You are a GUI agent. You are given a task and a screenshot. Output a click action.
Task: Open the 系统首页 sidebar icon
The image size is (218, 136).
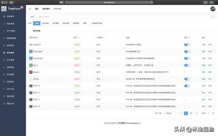click(4, 17)
